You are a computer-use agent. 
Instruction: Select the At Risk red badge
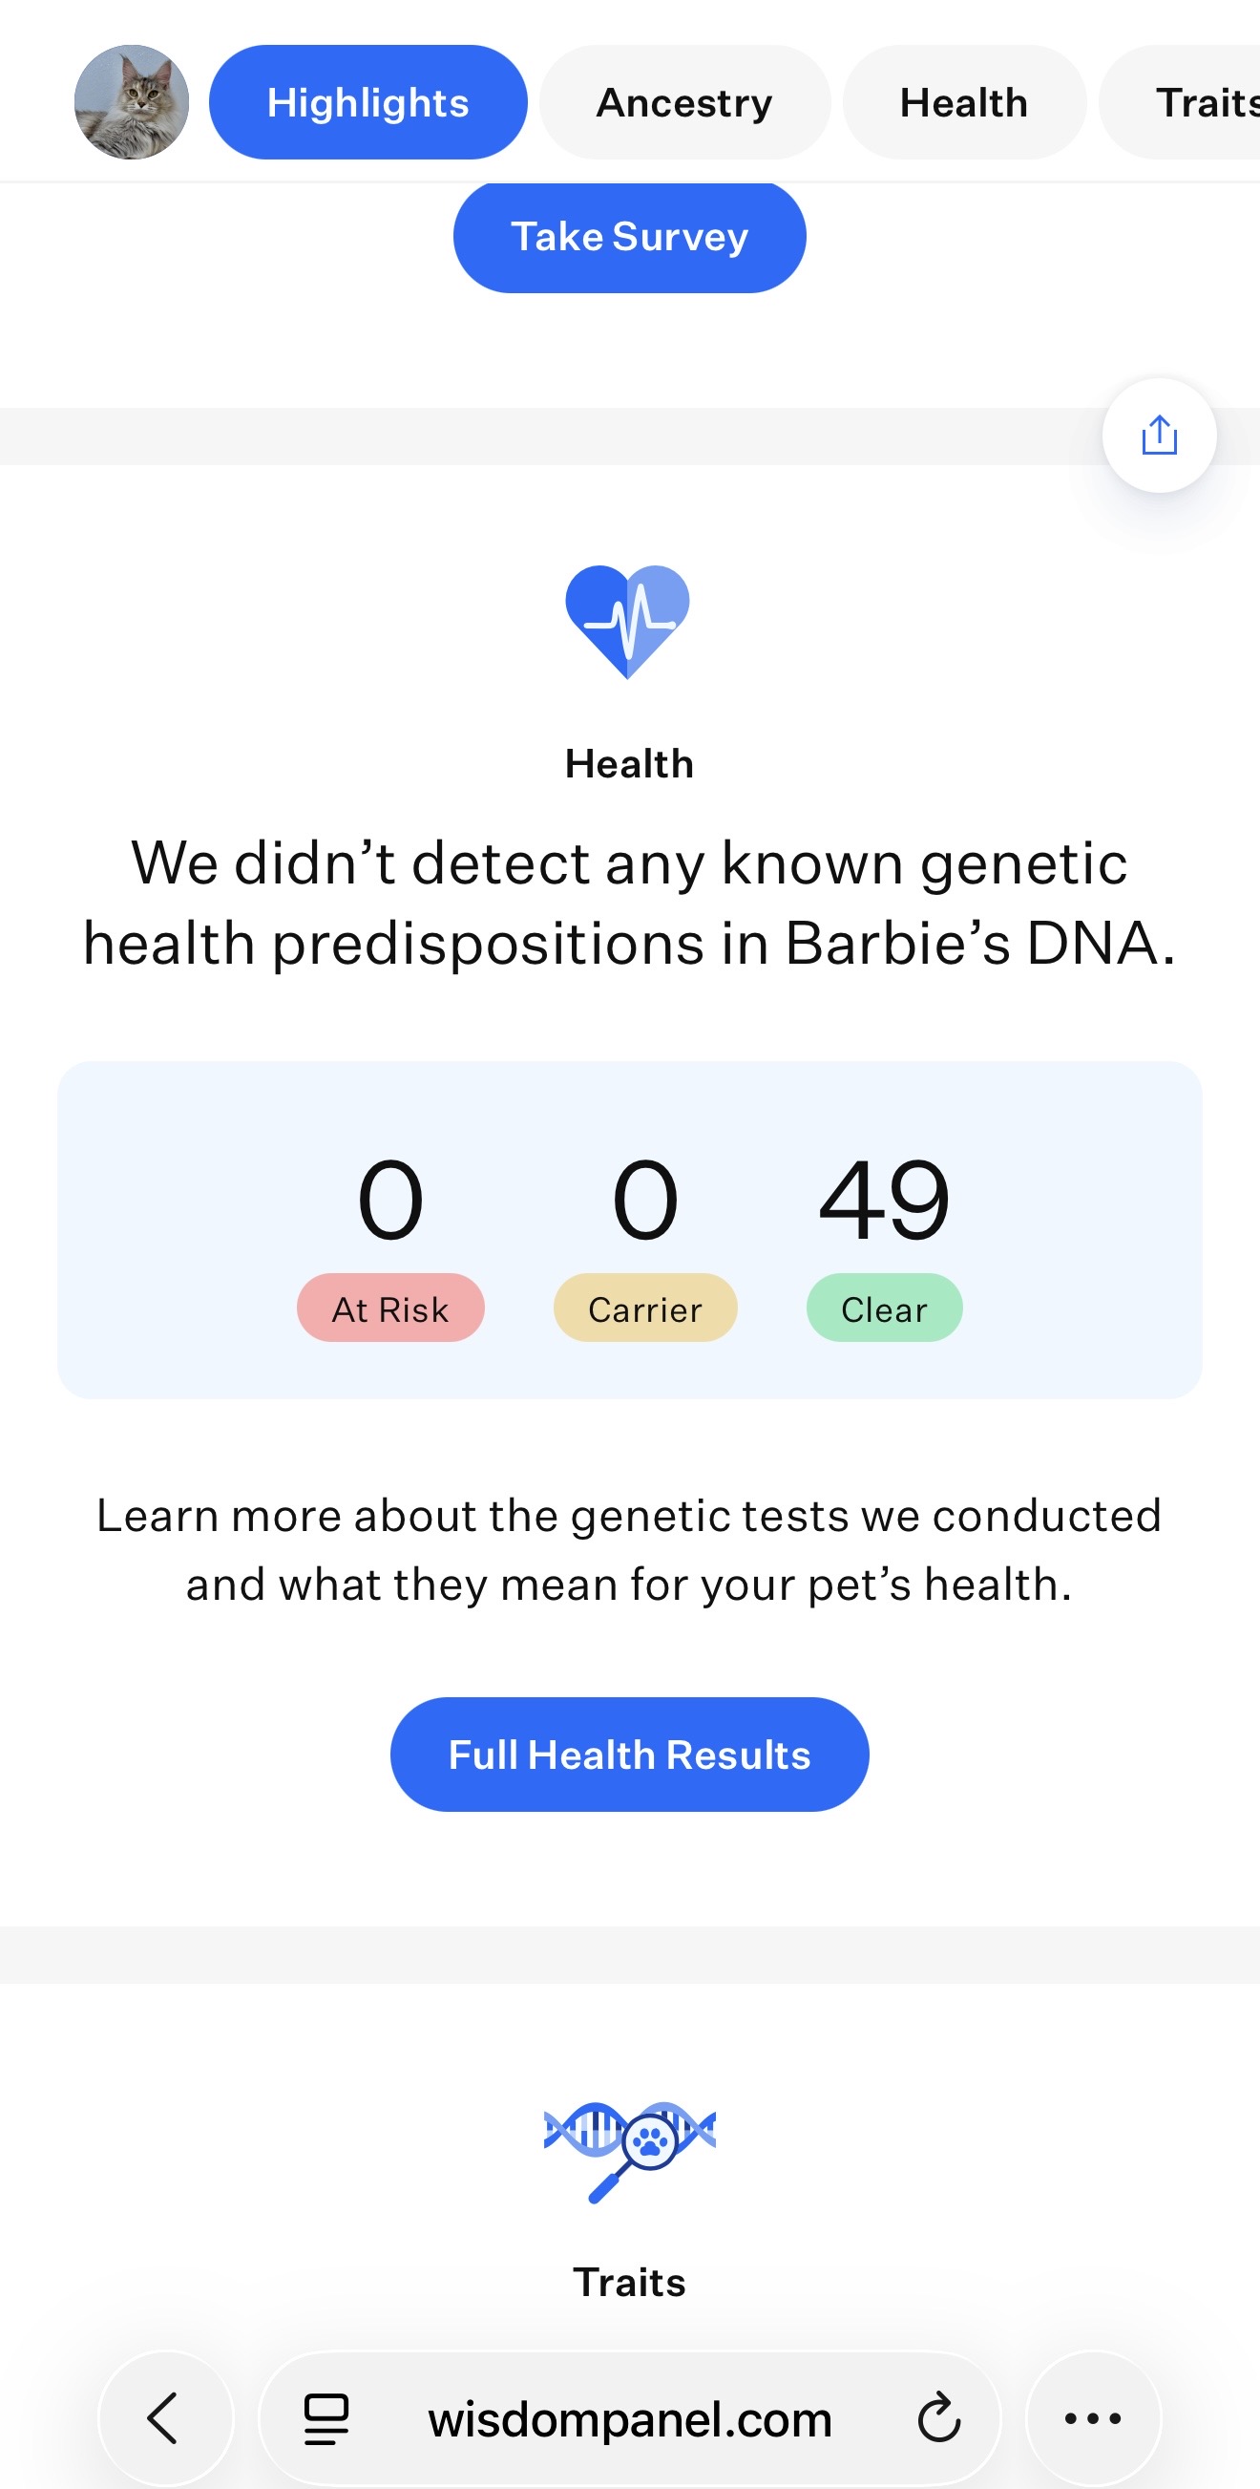click(390, 1308)
